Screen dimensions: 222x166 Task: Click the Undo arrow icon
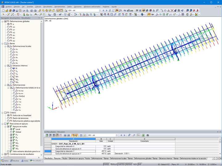(x=31, y=10)
